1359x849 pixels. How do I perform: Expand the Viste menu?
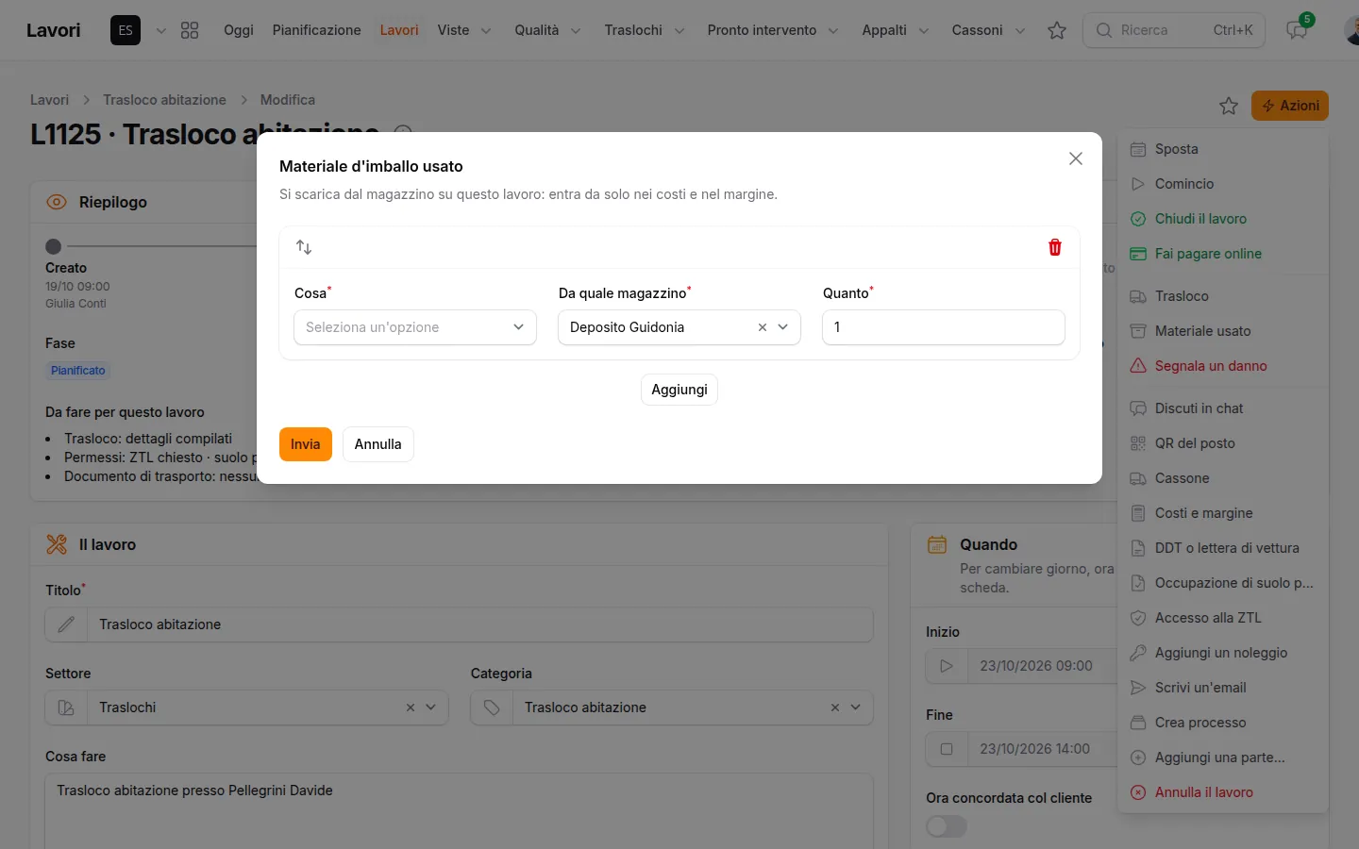click(x=464, y=30)
